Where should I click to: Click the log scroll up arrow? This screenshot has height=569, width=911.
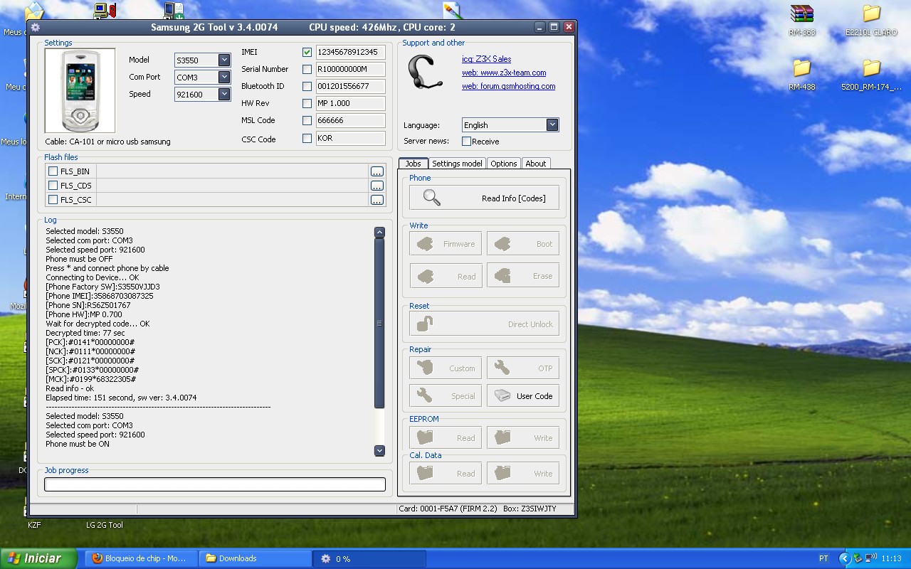pyautogui.click(x=379, y=232)
